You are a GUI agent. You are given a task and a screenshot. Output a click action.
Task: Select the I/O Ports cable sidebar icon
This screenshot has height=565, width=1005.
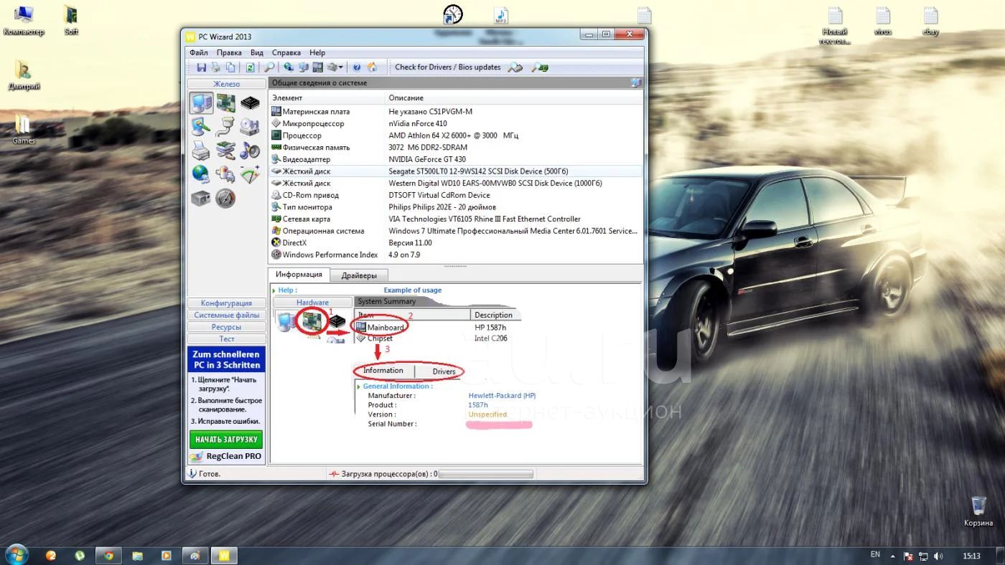(x=226, y=127)
